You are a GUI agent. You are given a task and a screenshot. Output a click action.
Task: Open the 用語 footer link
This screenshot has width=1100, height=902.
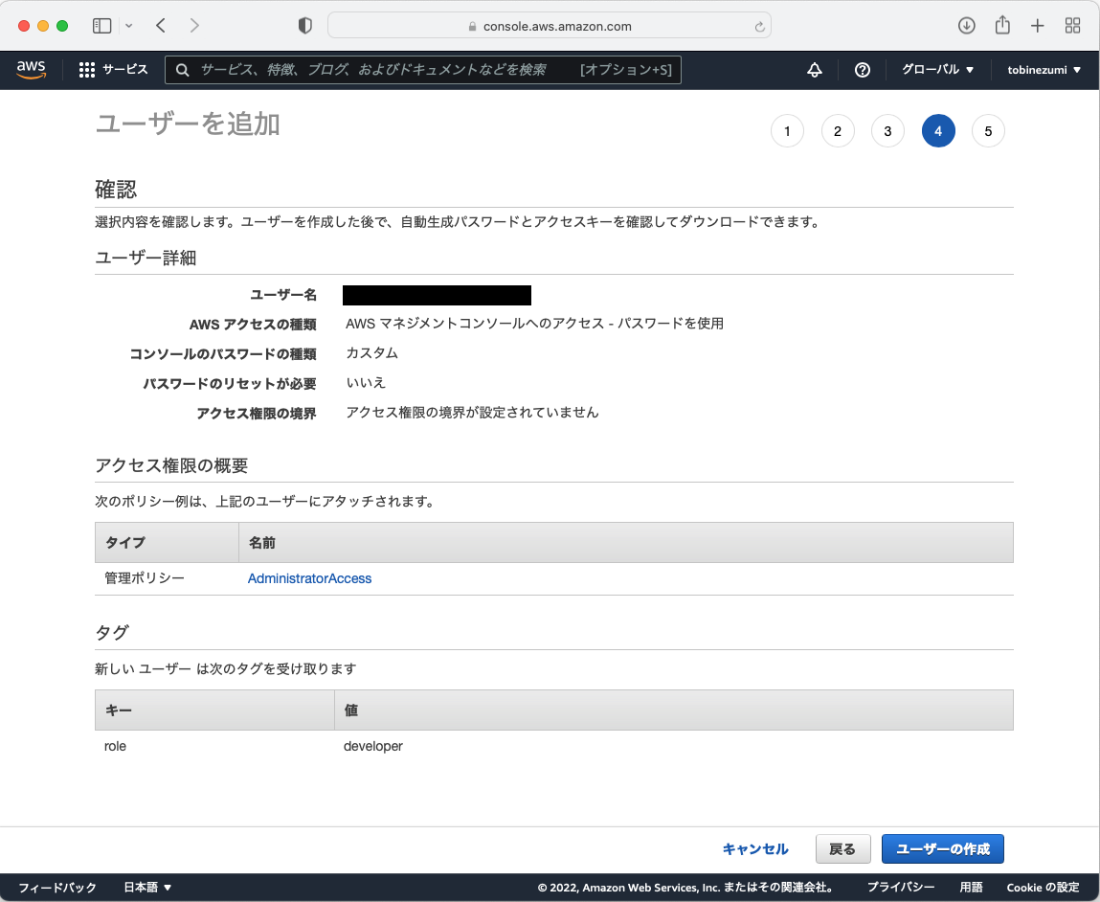click(x=971, y=888)
